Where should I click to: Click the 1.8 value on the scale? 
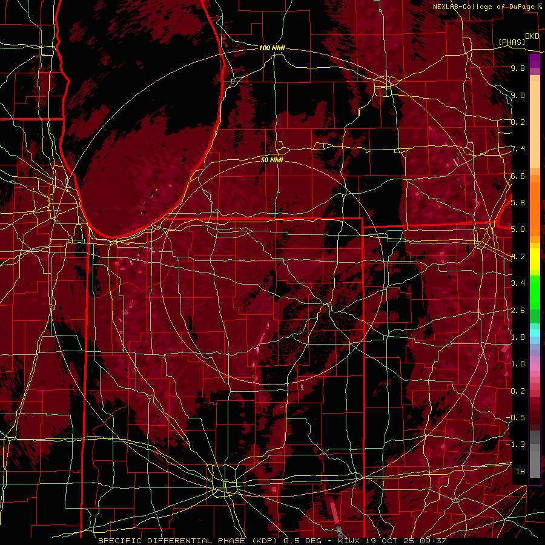tap(518, 337)
